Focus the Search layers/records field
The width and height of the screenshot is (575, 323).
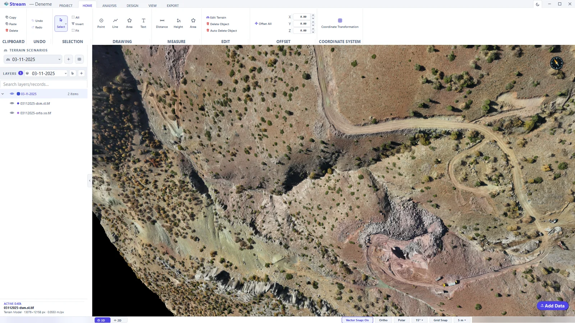43,84
